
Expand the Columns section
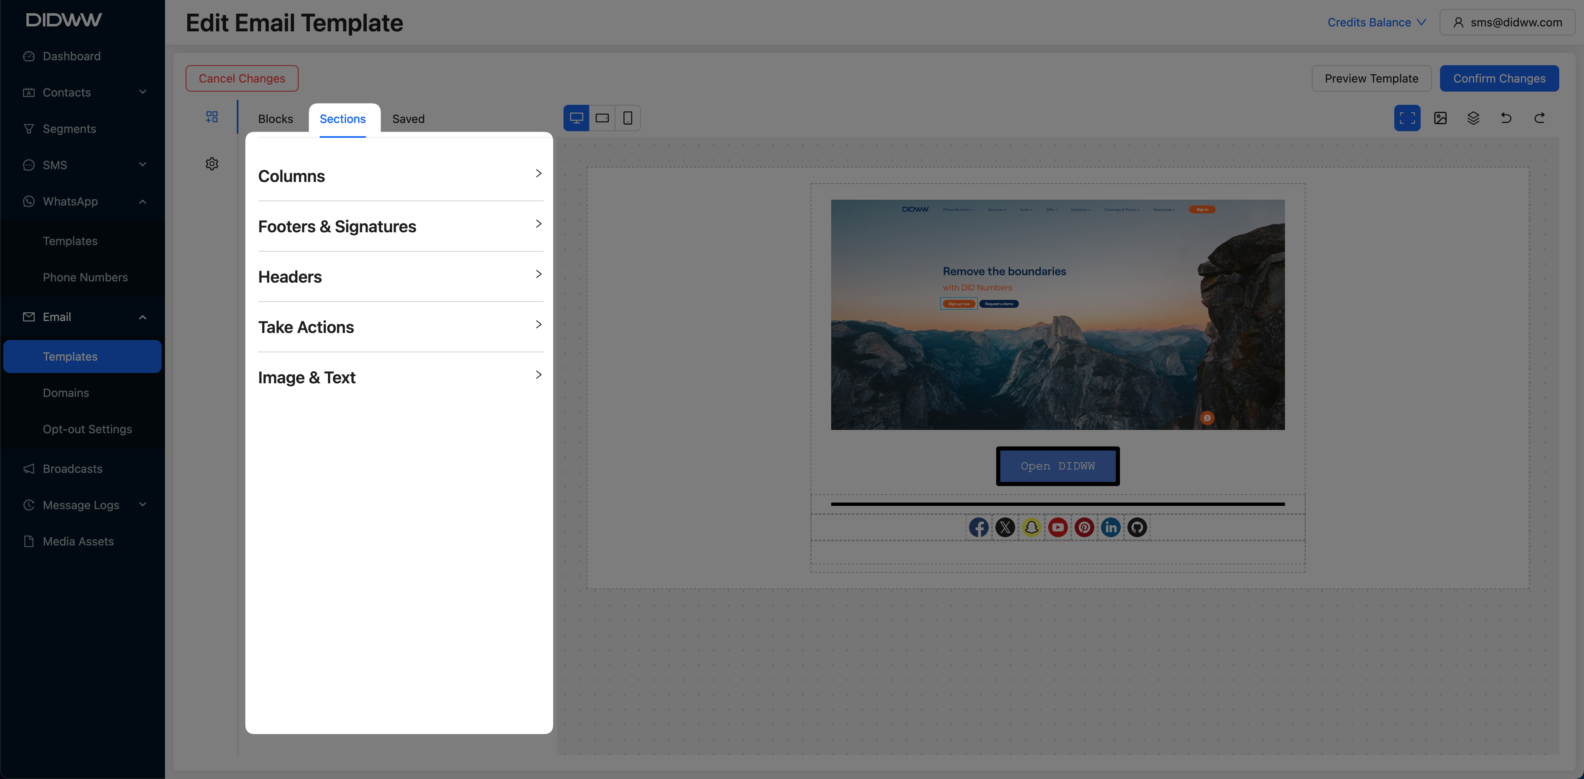[400, 176]
